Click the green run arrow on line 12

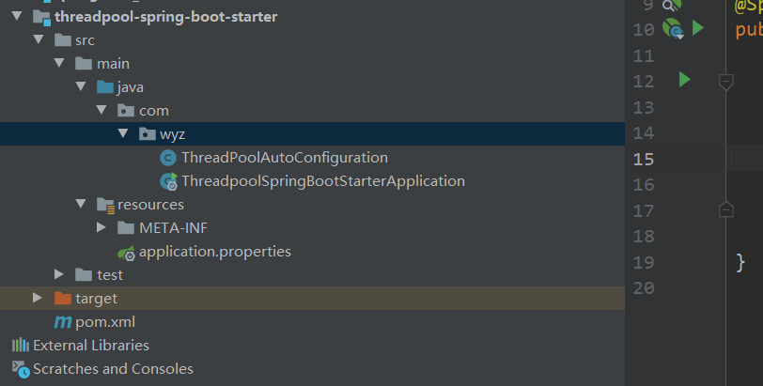pos(684,81)
